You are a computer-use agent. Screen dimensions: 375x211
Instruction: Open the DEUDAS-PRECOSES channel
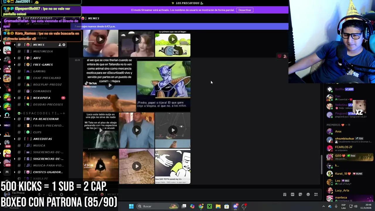[x=41, y=104]
